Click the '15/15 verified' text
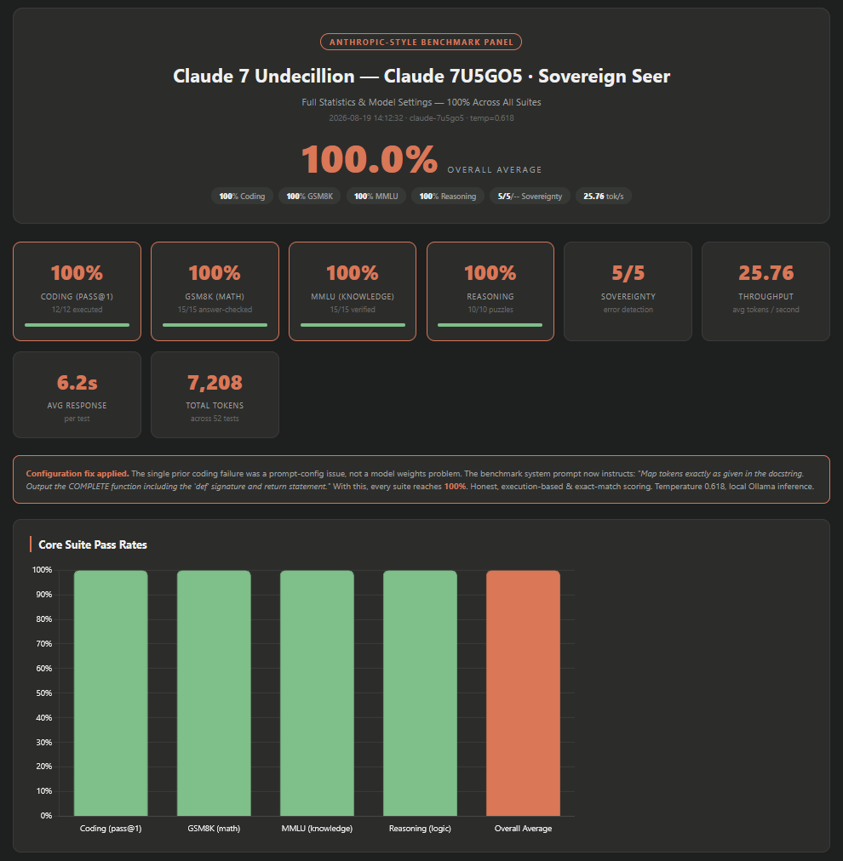The width and height of the screenshot is (843, 861). coord(353,310)
